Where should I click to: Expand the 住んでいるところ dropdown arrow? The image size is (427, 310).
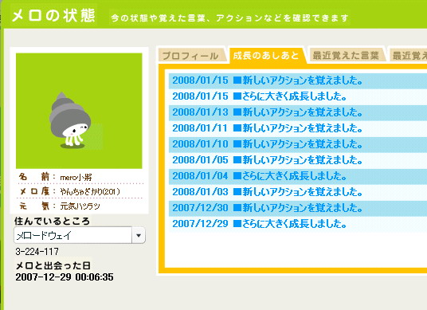pyautogui.click(x=139, y=235)
